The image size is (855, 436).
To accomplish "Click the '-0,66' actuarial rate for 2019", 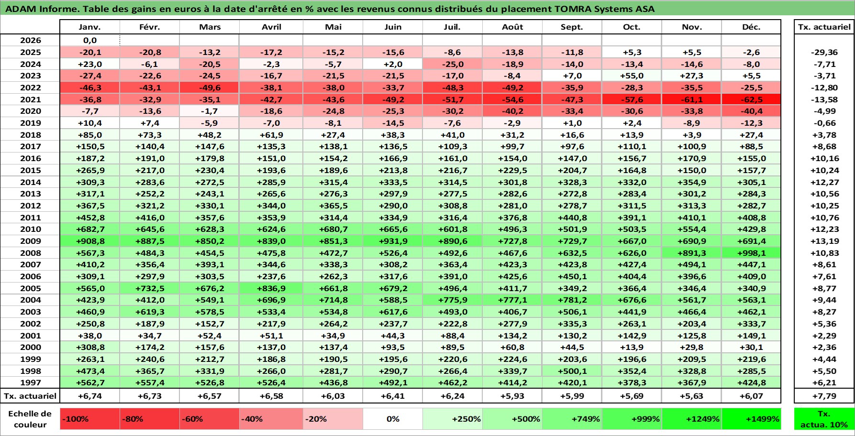I will (x=824, y=123).
